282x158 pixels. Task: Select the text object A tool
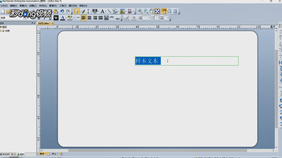pyautogui.click(x=102, y=11)
